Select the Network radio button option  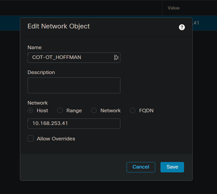[x=94, y=110]
